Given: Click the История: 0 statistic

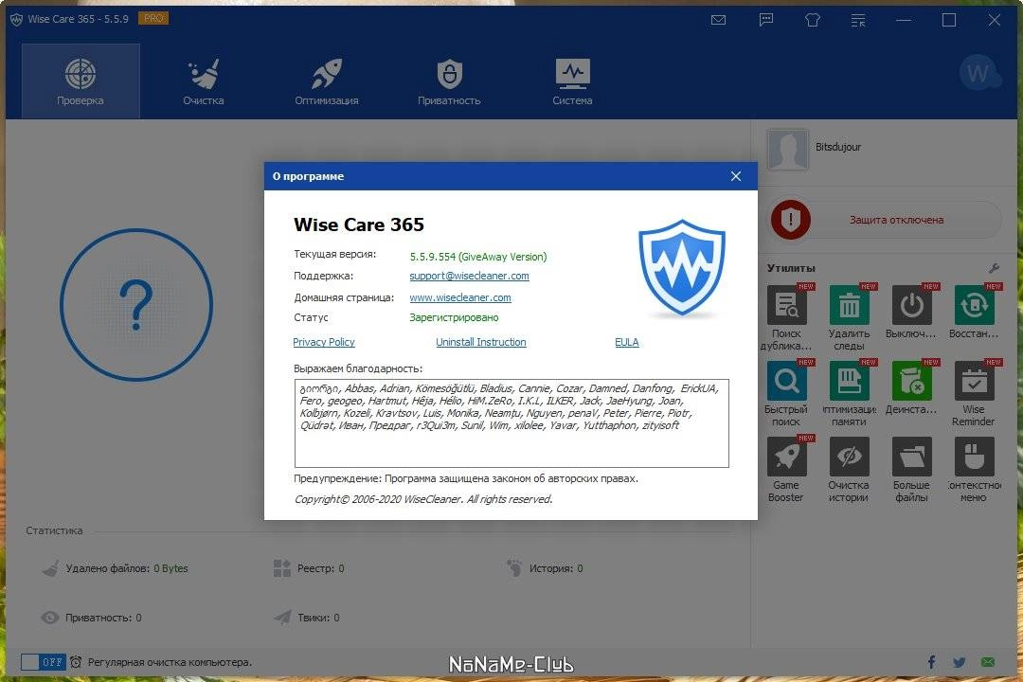Looking at the screenshot, I should pos(545,568).
